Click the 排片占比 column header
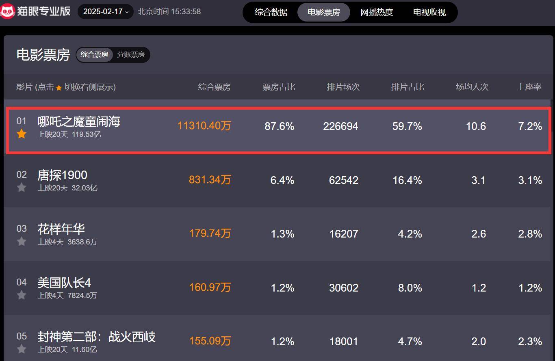555x361 pixels. [408, 87]
